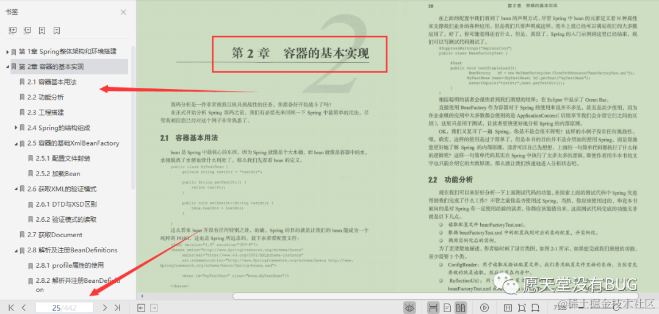Viewport: 659px width, 314px height.
Task: Click the page number field showing 25/442
Action: (64, 308)
